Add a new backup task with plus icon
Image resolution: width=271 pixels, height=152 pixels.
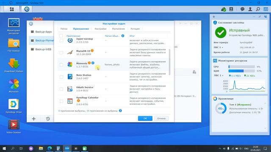[34, 119]
